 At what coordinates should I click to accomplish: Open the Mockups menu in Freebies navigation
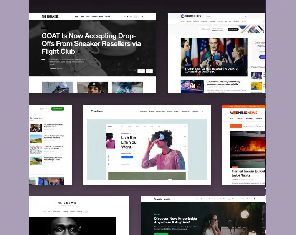click(144, 111)
